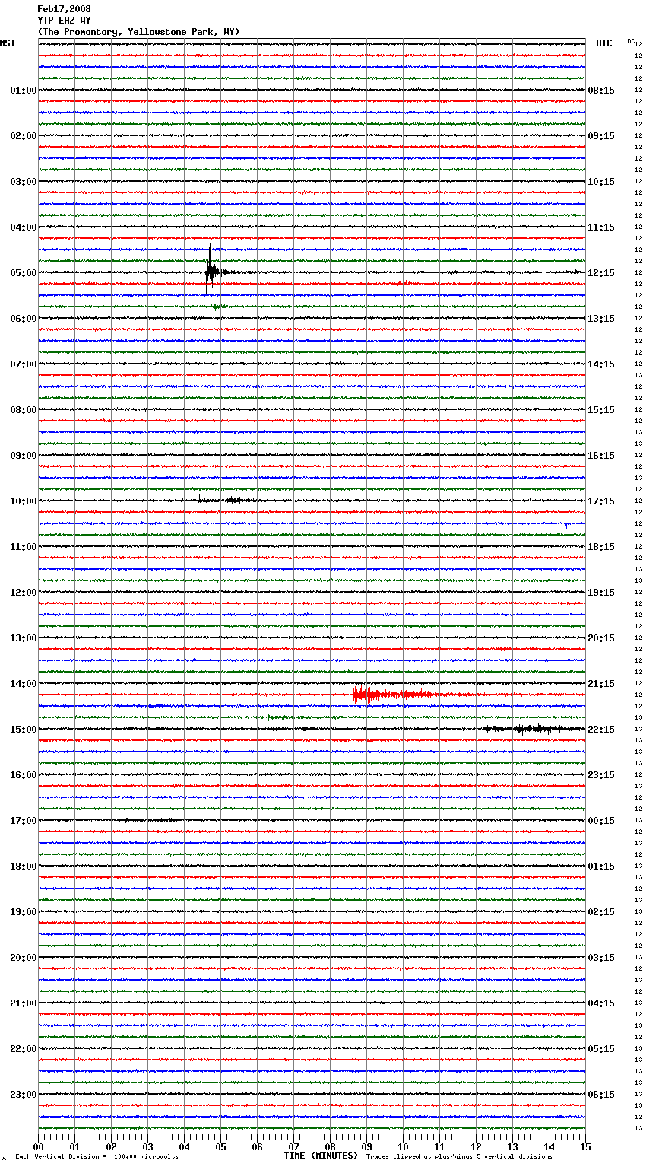Select the '11:00' MST time label
This screenshot has width=646, height=1167.
pos(24,547)
